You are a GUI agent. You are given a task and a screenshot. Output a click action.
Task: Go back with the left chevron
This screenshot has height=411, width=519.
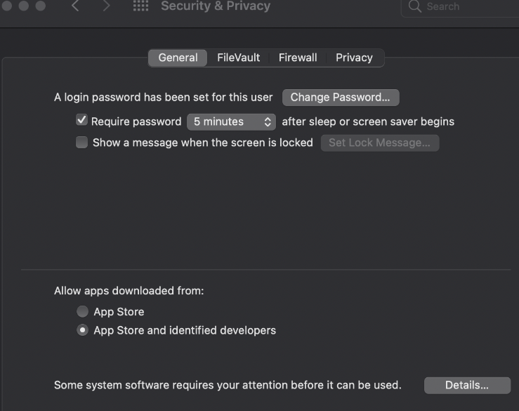pos(76,7)
